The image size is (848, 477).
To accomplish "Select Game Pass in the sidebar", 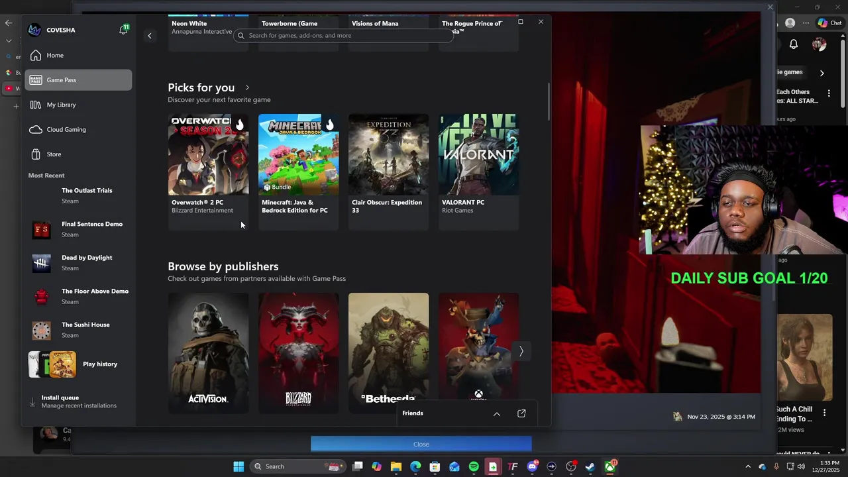I will pos(78,80).
